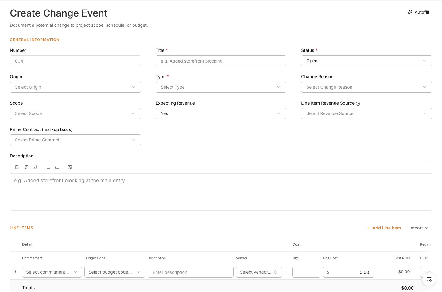Click into the Title input field
Image resolution: width=442 pixels, height=292 pixels.
221,61
